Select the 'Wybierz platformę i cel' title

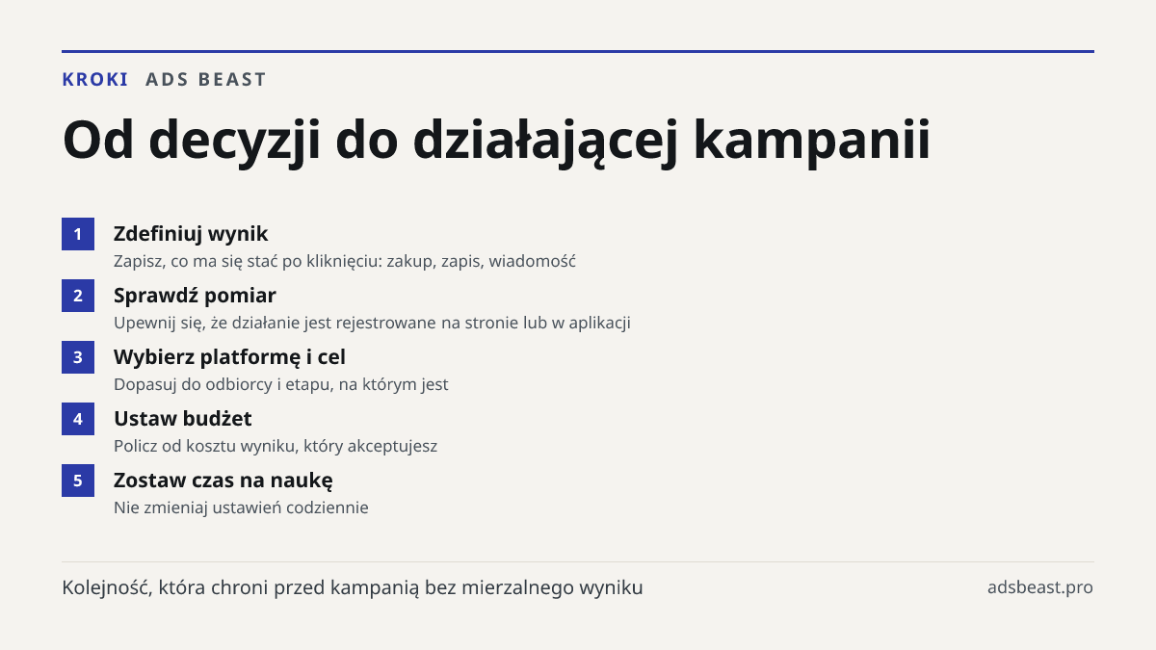point(229,357)
